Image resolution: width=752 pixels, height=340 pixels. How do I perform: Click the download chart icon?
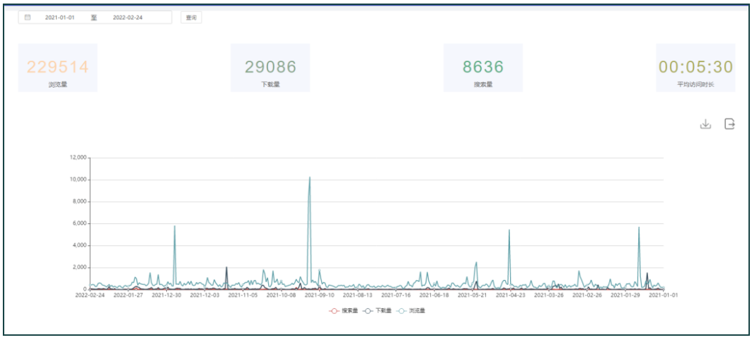705,124
